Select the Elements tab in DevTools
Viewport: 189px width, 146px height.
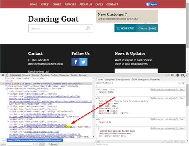16,75
